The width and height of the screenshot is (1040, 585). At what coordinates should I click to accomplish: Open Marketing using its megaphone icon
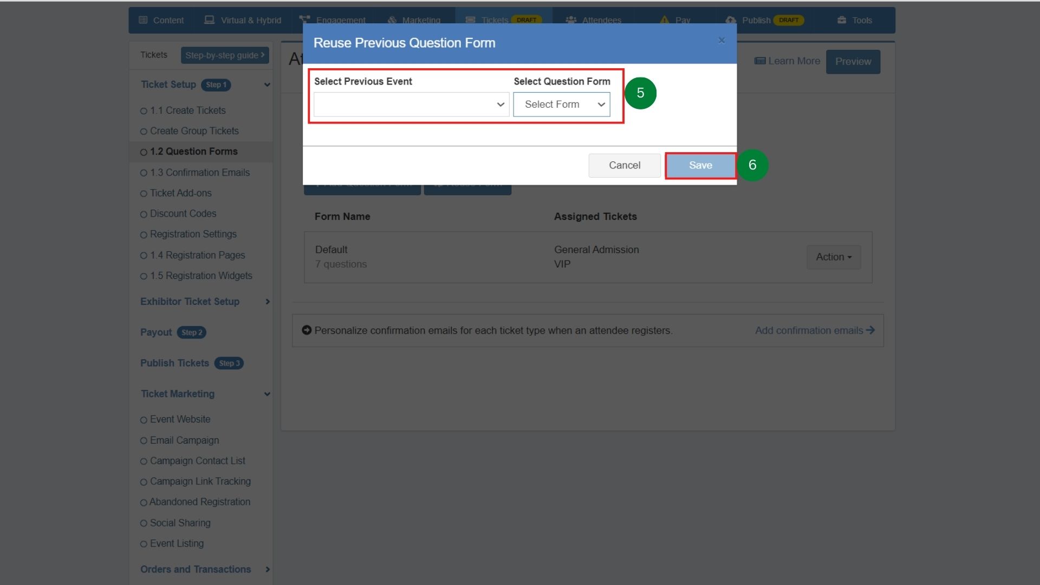point(391,20)
